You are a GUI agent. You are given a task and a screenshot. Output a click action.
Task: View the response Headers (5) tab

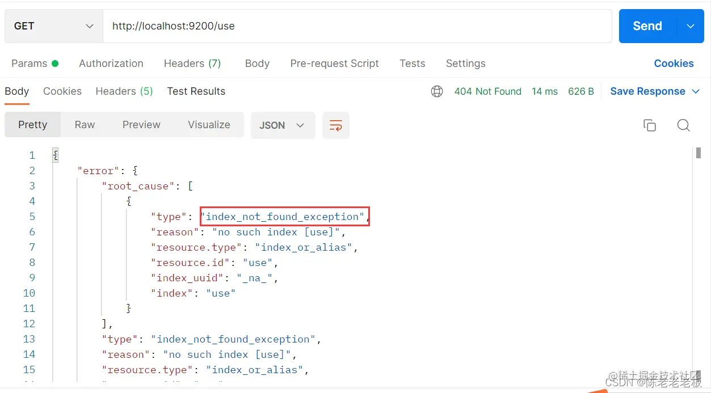[124, 91]
